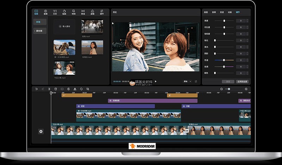This screenshot has height=165, width=282.
Task: Click the 高光 highlights value stepper
Action: click(x=247, y=47)
